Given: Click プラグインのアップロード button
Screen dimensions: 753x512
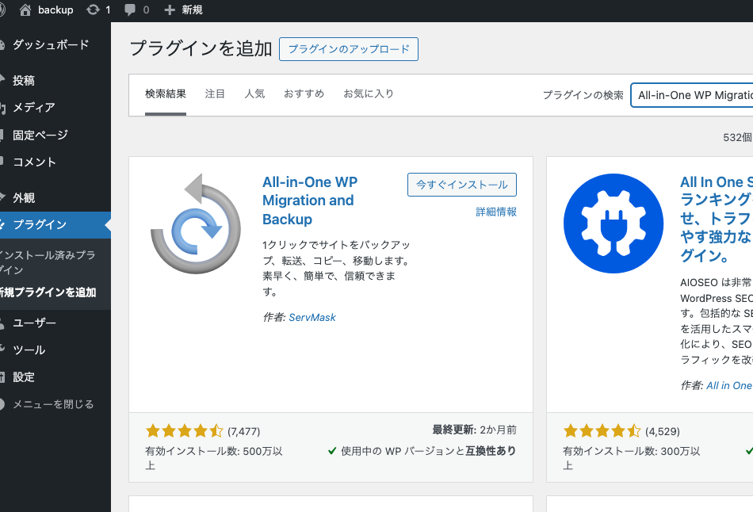Looking at the screenshot, I should point(349,49).
